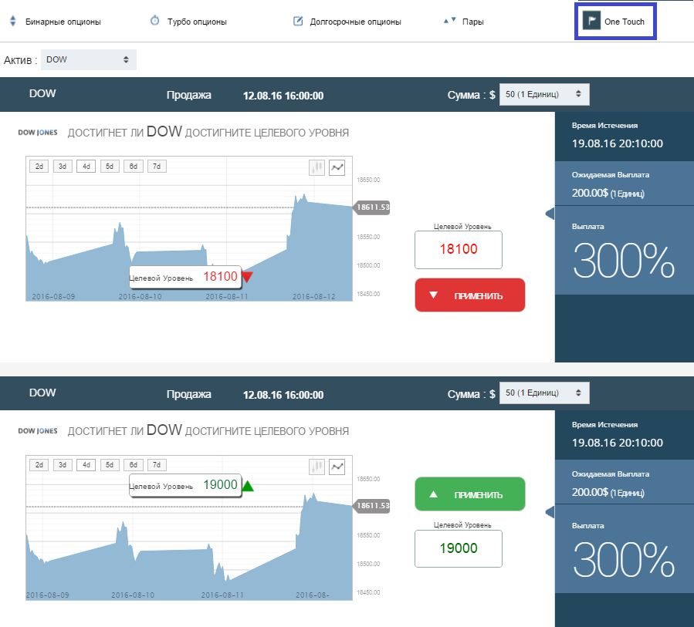Click the One Touch flag icon

(x=591, y=21)
